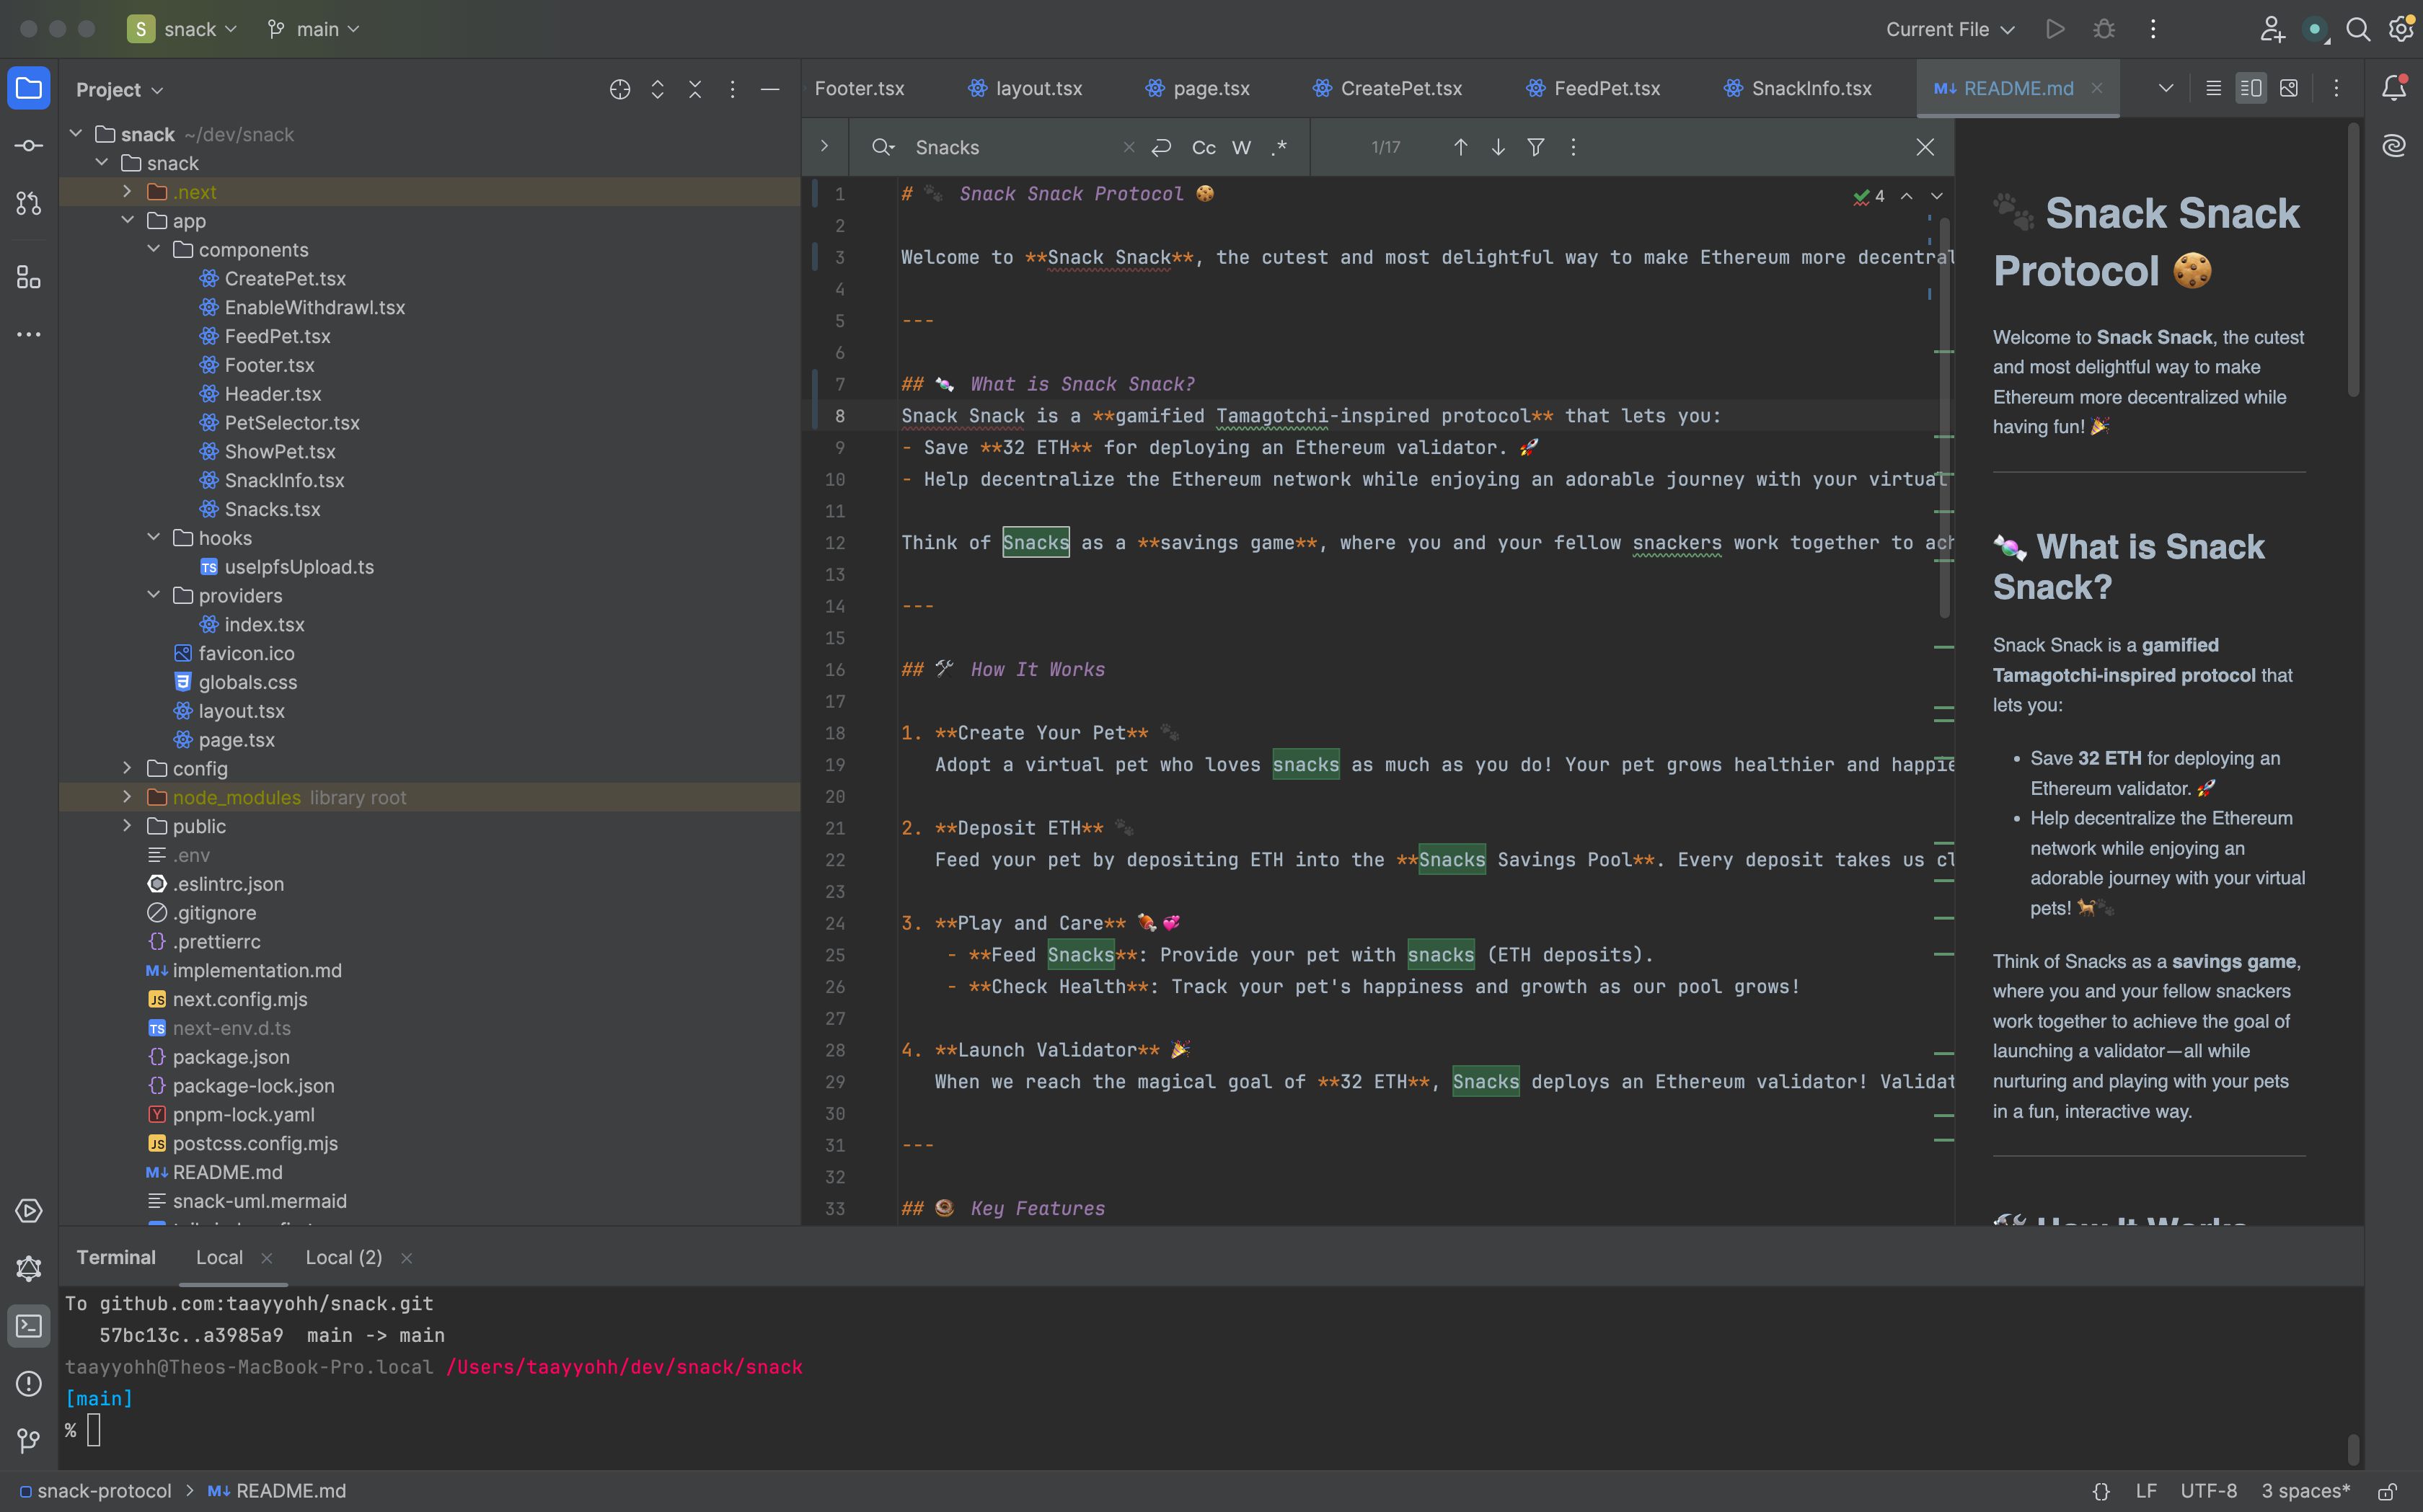Open search filter options

(1535, 147)
